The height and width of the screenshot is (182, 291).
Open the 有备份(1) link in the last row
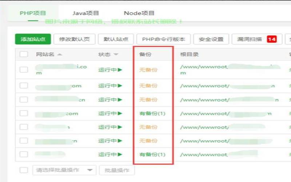[x=152, y=154]
